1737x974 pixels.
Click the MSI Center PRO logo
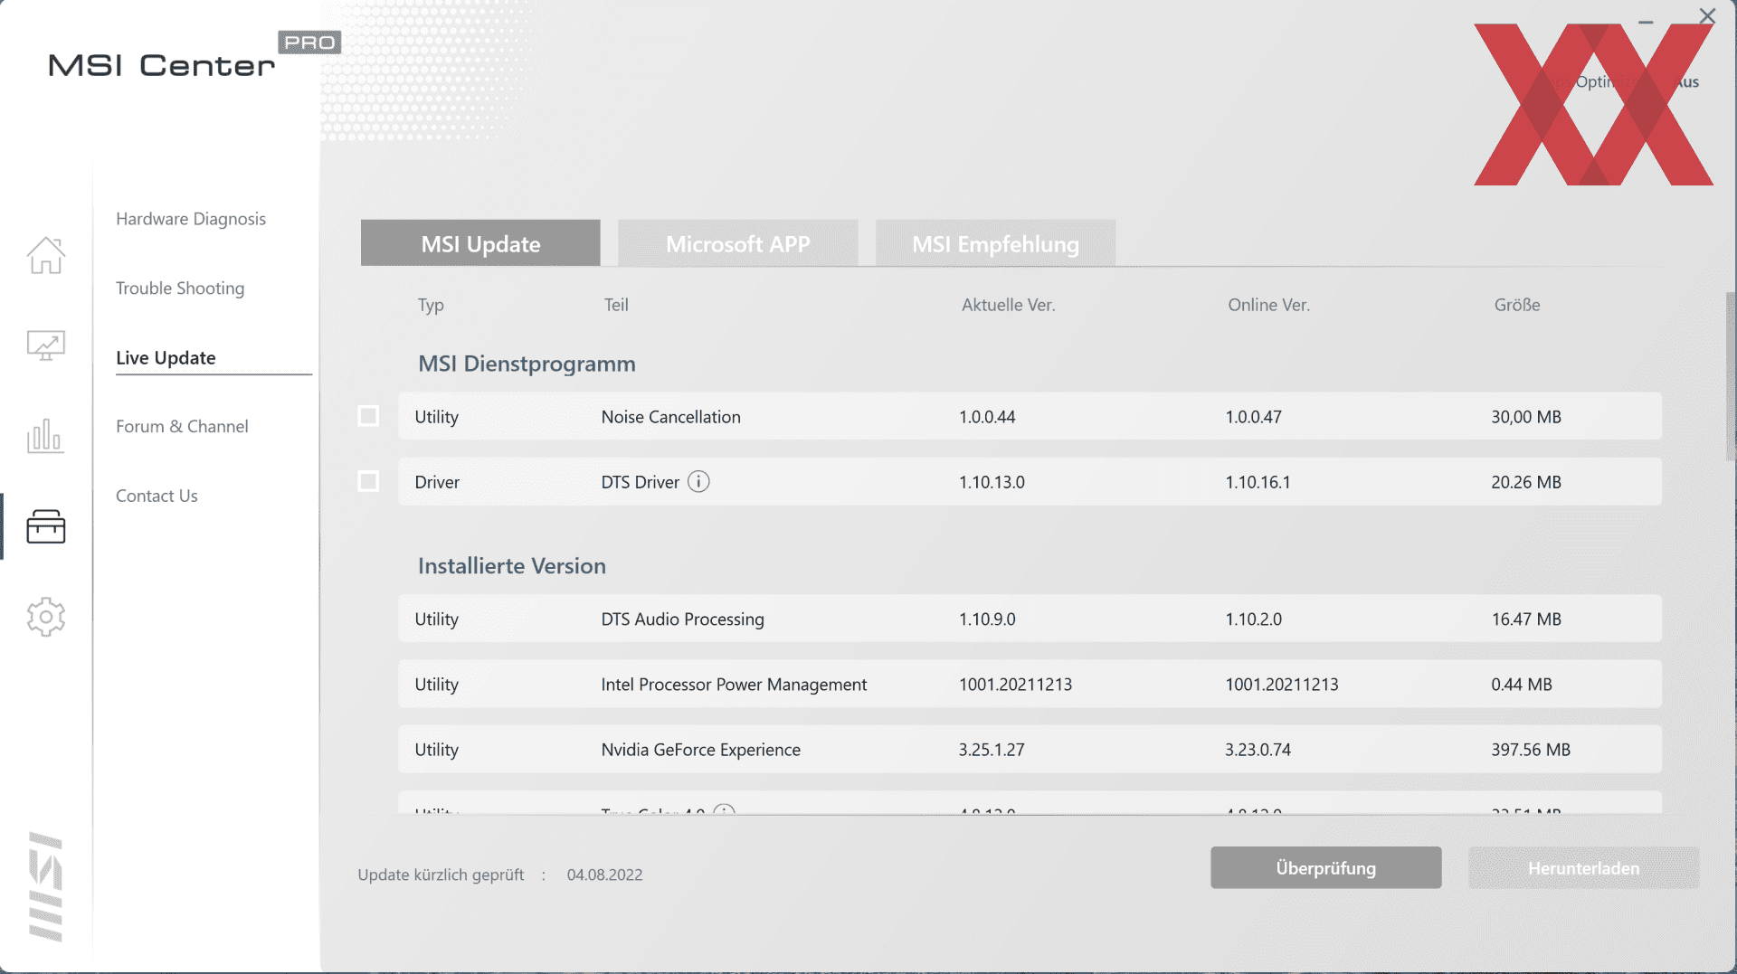point(194,56)
